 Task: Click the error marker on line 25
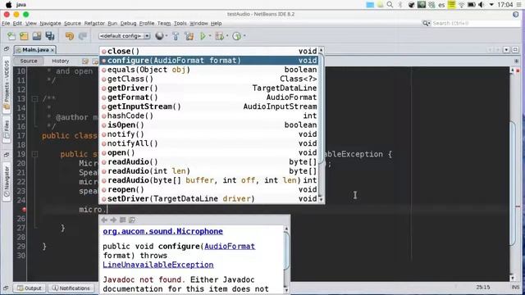(24, 210)
